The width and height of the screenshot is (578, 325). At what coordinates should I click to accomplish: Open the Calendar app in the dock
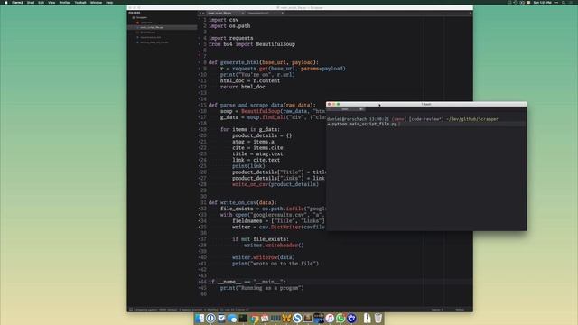(265, 318)
